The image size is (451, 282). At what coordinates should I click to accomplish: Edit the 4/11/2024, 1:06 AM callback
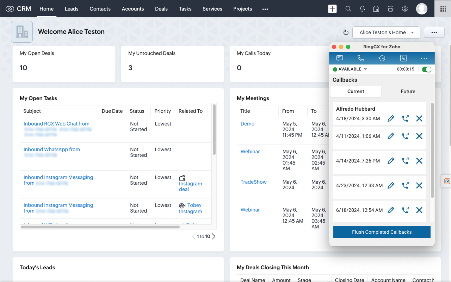[391, 136]
